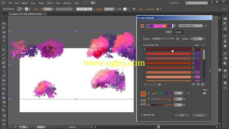Select the Type tool
Image resolution: width=229 pixels, height=129 pixels.
tap(4, 41)
